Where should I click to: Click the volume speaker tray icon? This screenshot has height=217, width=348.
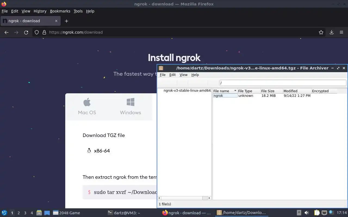point(307,213)
